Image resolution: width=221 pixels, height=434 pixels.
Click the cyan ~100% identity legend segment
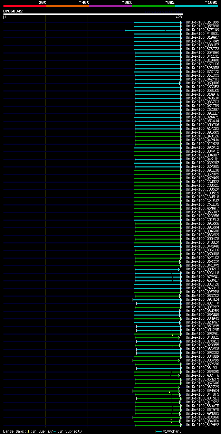pyautogui.click(x=196, y=6)
